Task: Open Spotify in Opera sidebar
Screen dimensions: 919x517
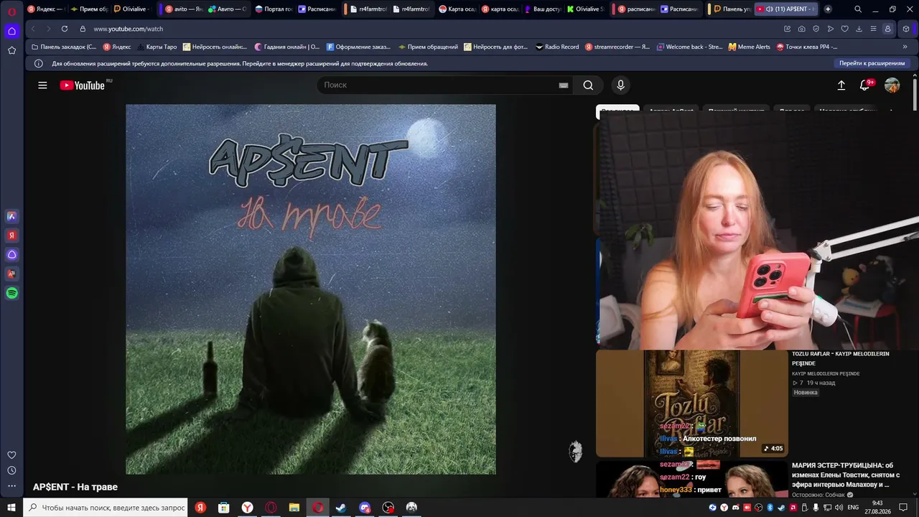Action: click(11, 293)
